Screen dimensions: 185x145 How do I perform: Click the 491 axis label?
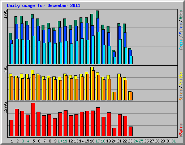coord(6,69)
